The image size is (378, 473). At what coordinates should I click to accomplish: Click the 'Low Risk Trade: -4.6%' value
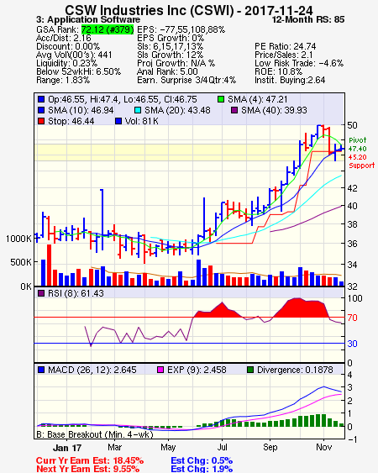pyautogui.click(x=299, y=63)
